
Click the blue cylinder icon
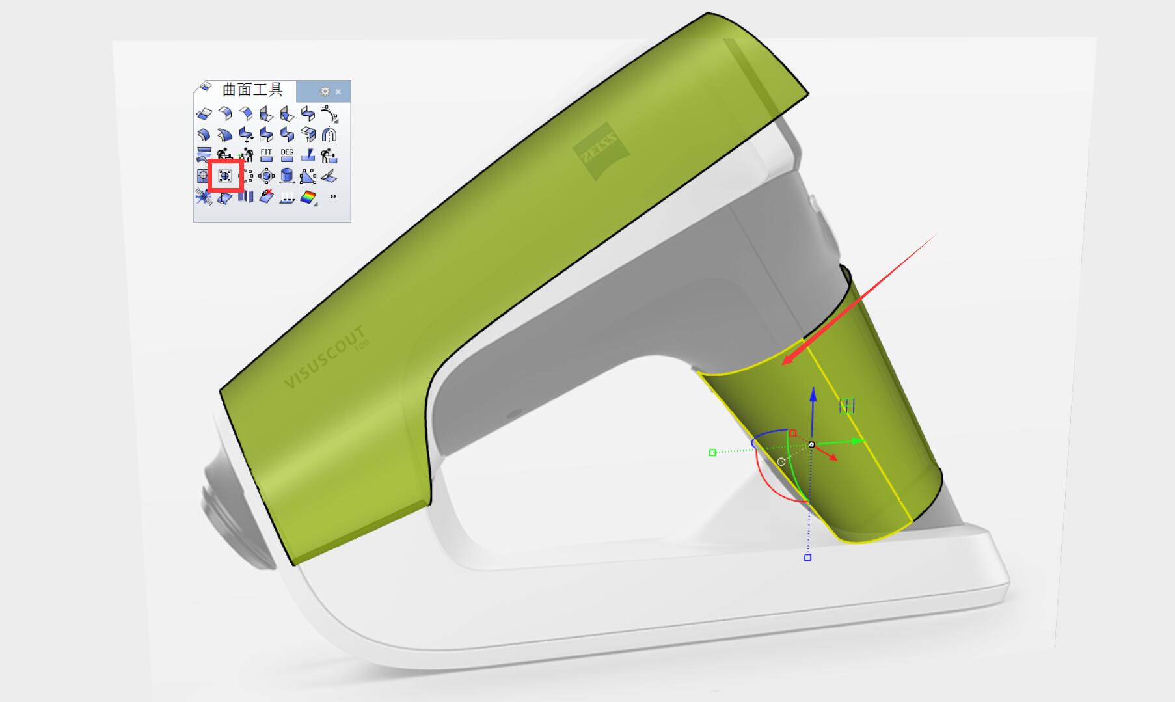[287, 176]
